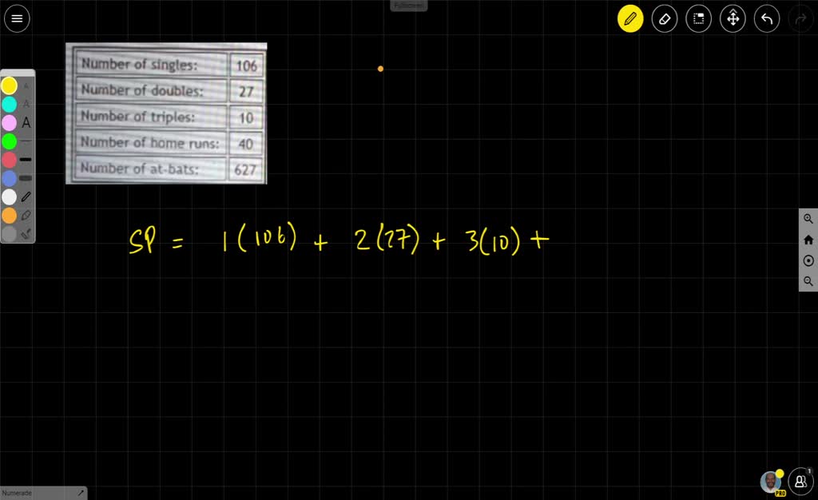This screenshot has height=500, width=818.
Task: Click the 'Number of singles:' cell
Action: coord(151,64)
